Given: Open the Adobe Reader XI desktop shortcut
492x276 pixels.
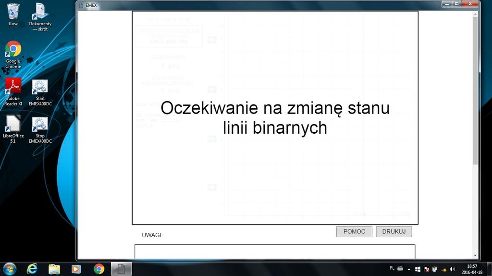Looking at the screenshot, I should click(13, 92).
